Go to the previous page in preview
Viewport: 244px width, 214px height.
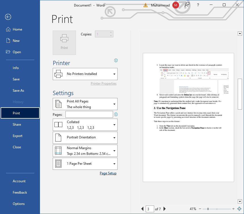[x=142, y=209]
